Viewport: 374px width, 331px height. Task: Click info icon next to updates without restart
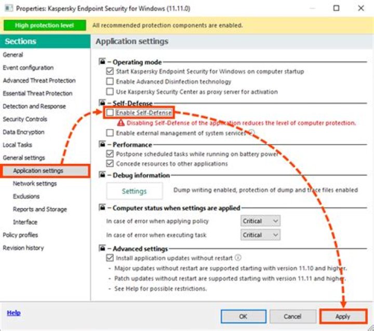point(238,258)
